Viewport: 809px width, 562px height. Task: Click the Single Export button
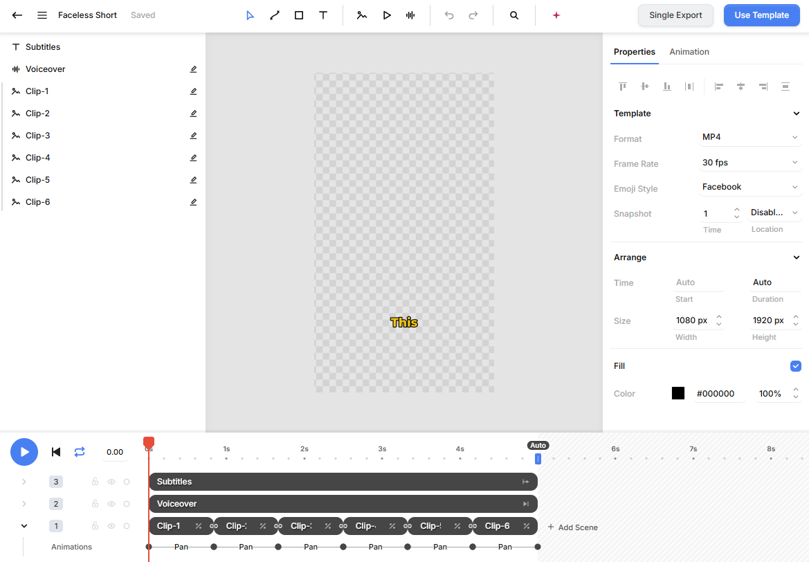click(675, 15)
